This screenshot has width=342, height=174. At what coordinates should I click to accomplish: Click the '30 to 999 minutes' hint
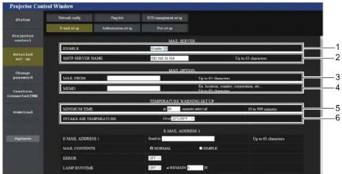tap(262, 109)
